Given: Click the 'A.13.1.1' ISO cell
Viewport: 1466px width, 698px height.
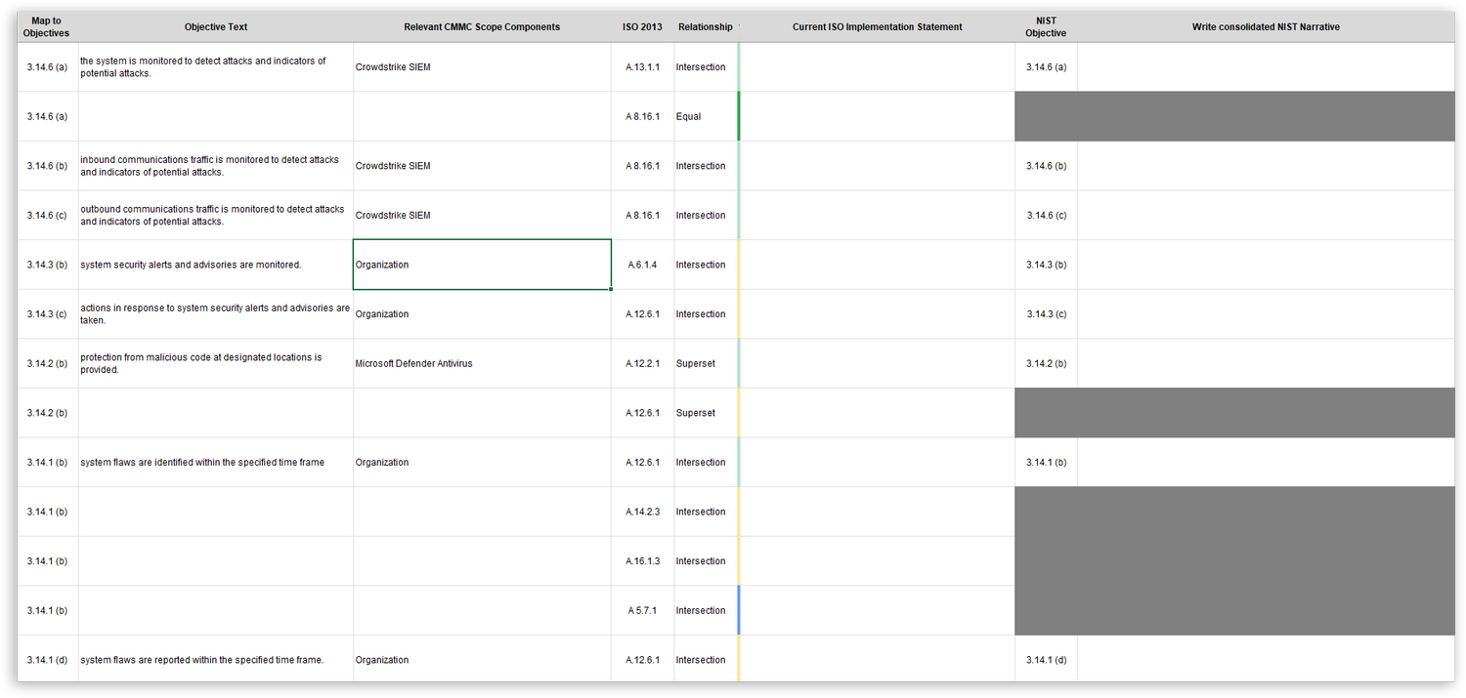Looking at the screenshot, I should 642,67.
